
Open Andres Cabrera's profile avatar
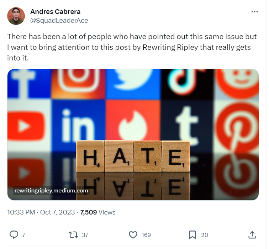[16, 16]
